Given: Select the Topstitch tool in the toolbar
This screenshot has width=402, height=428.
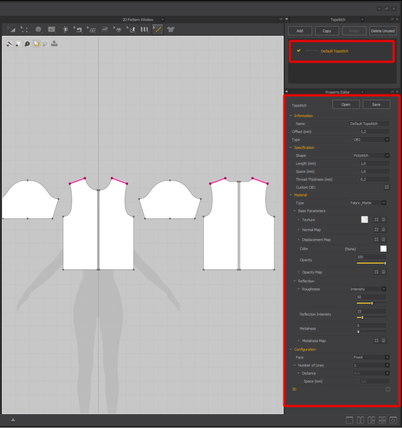Looking at the screenshot, I should (158, 29).
